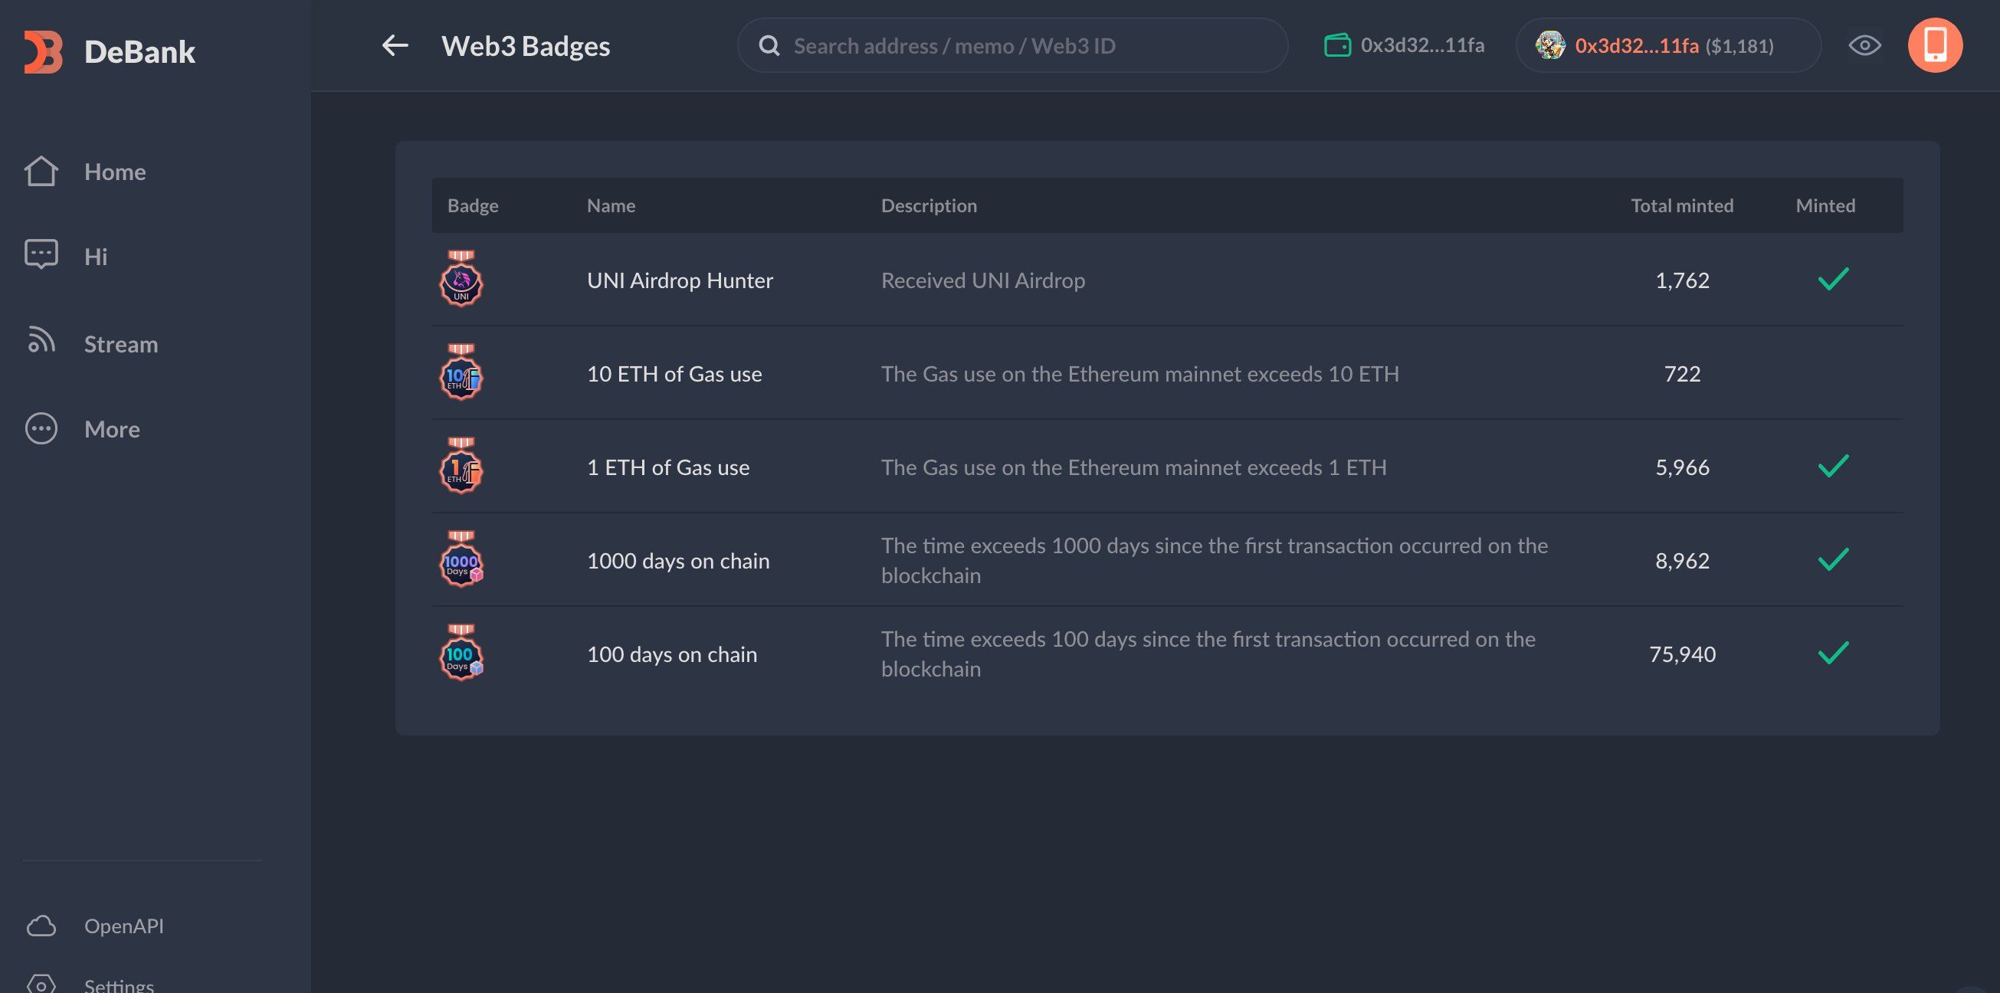Open wallet address 0x3d32...11fa next to wallet icon
Image resolution: width=2000 pixels, height=993 pixels.
point(1422,46)
